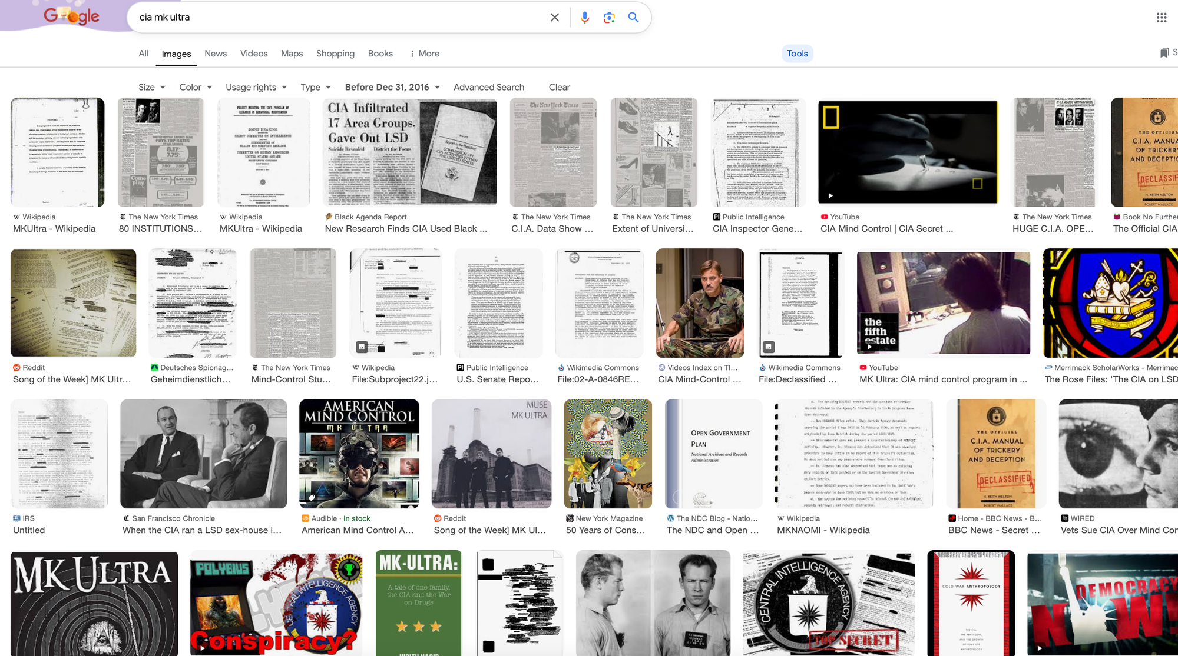1178x656 pixels.
Task: Toggle the Tools button
Action: pyautogui.click(x=797, y=54)
